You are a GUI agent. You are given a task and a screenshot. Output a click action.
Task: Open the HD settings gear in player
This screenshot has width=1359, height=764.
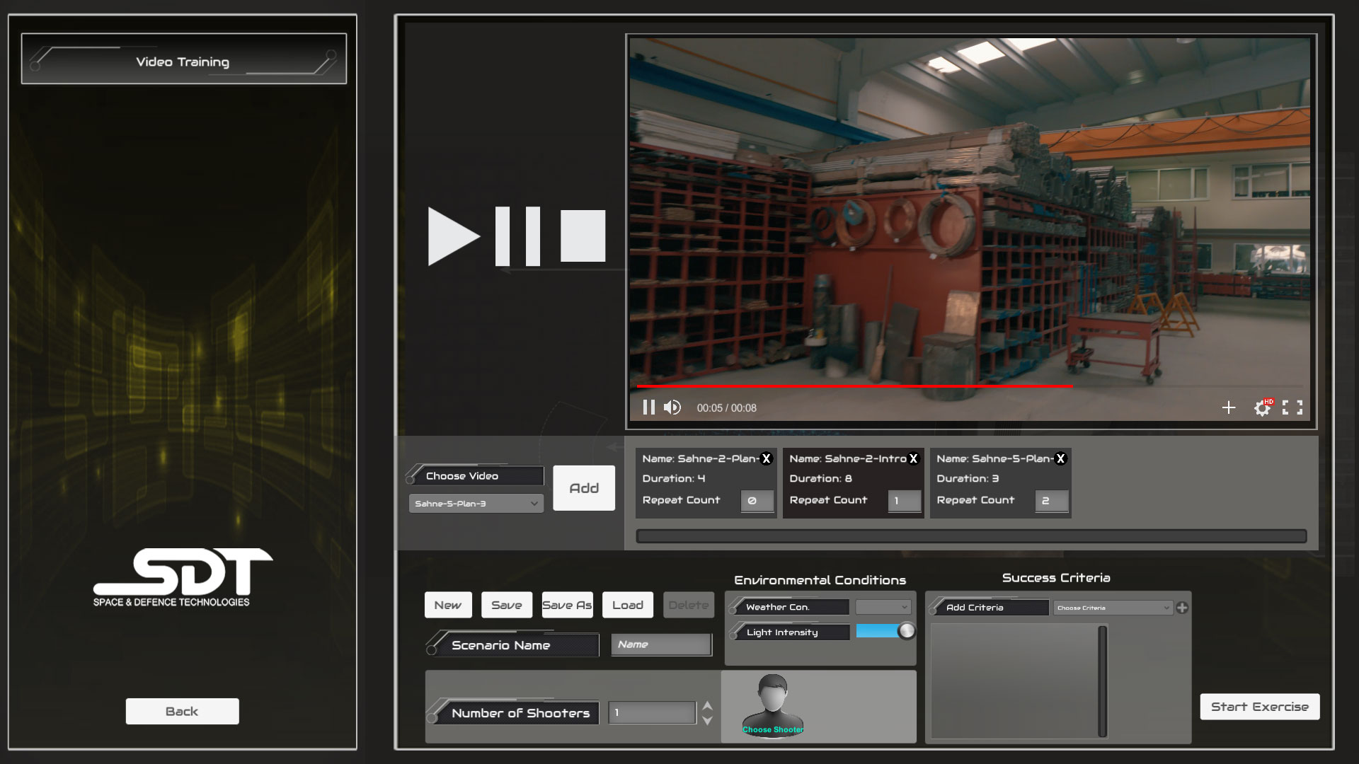tap(1262, 408)
